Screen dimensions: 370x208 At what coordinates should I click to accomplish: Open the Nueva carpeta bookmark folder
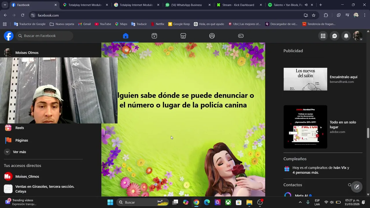pos(62,24)
